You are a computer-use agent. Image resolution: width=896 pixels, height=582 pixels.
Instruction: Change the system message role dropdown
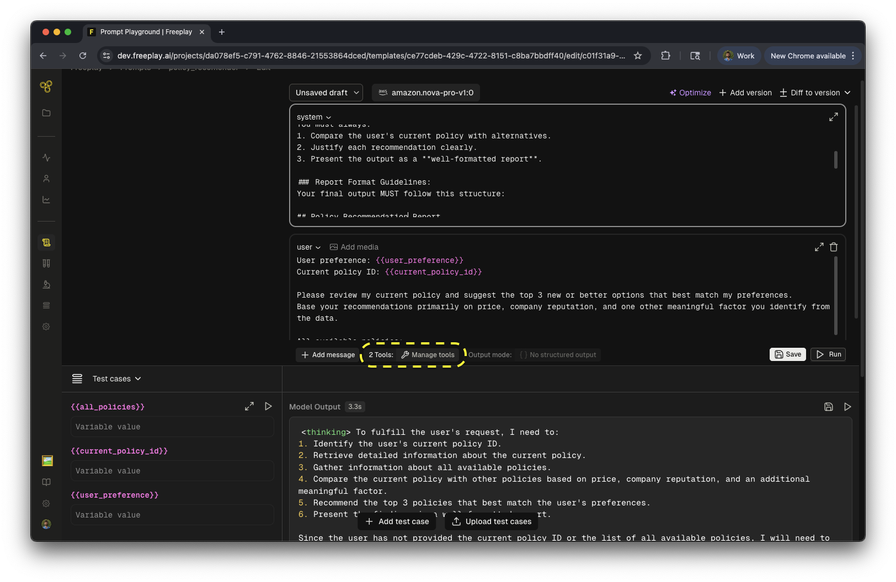[x=313, y=117]
